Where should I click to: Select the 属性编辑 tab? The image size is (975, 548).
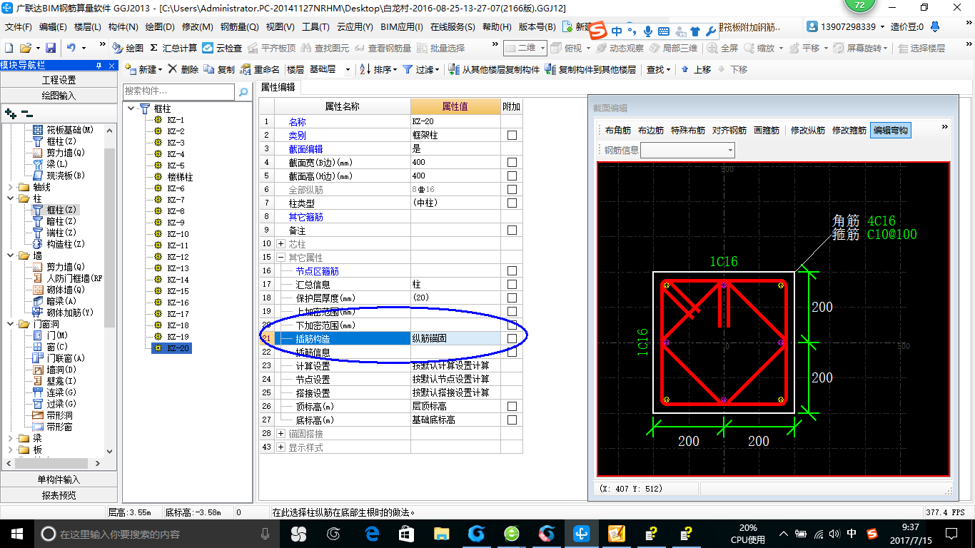(x=278, y=87)
